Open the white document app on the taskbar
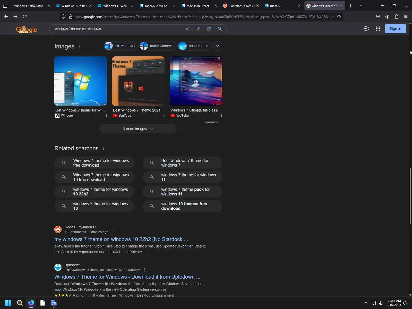 42,303
